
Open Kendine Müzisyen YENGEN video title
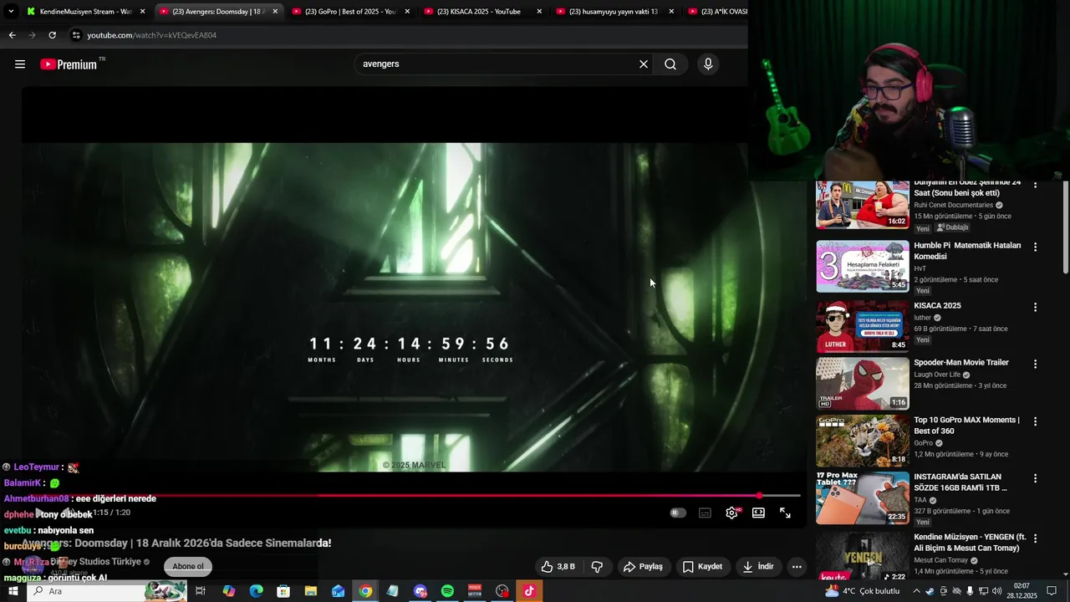(970, 543)
